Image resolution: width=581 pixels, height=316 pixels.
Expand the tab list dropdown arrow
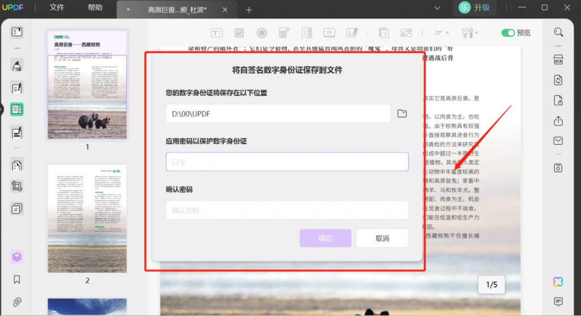tap(437, 8)
